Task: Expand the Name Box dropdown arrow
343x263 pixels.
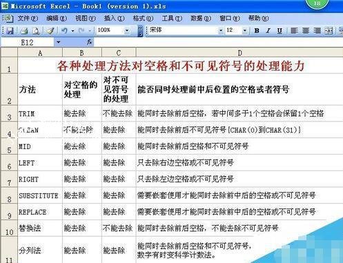Action: pos(58,42)
